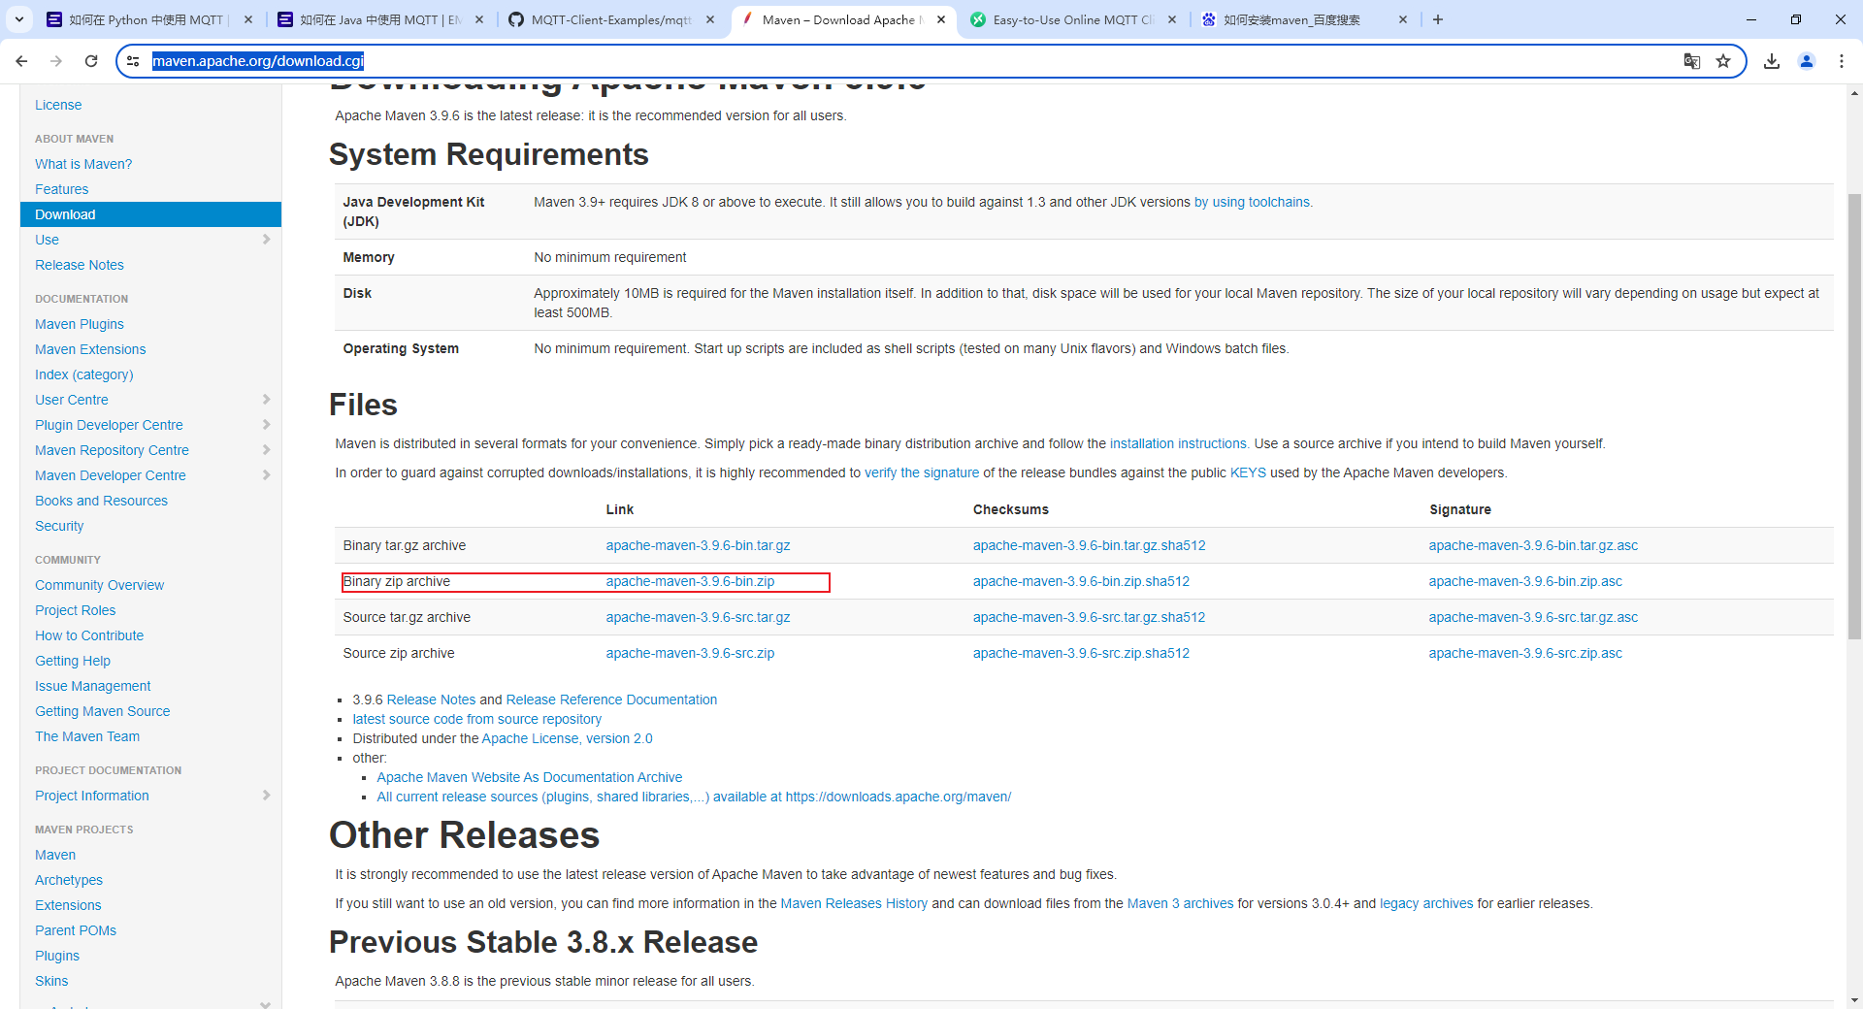
Task: Select the Download sidebar item
Action: 150,214
